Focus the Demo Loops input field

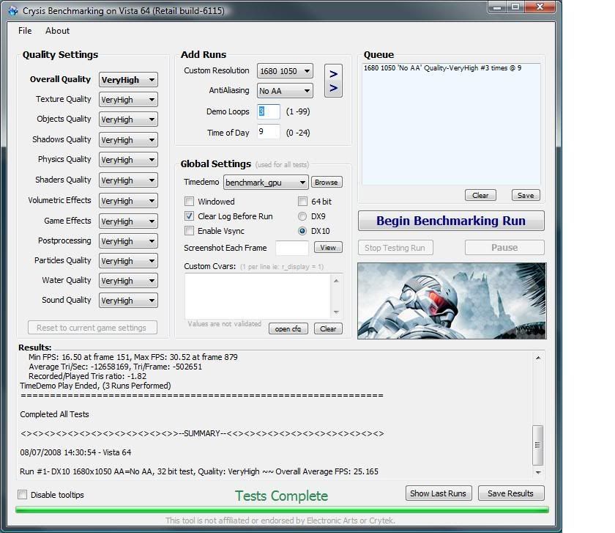click(269, 111)
